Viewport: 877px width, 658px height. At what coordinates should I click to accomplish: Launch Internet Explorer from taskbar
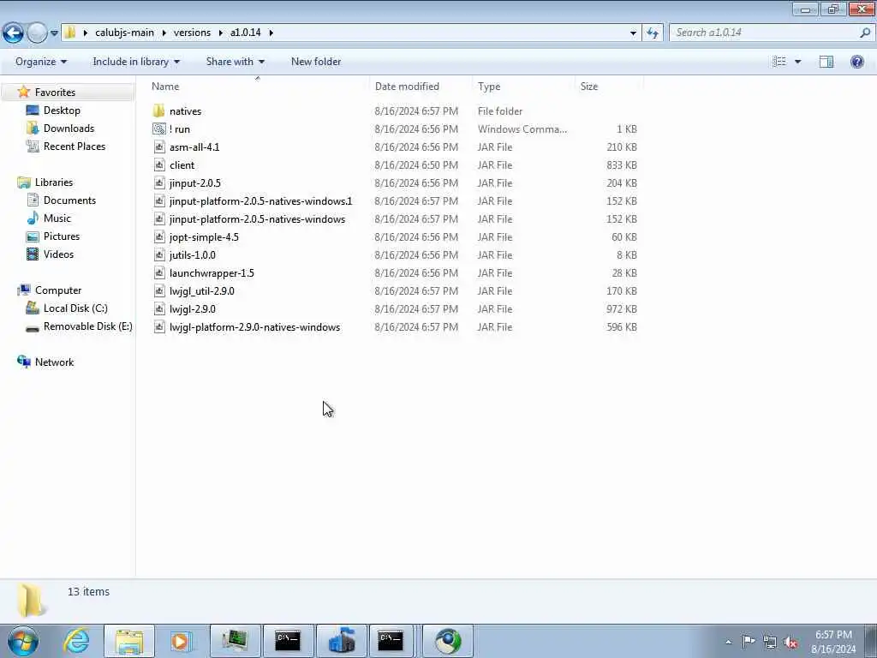76,641
